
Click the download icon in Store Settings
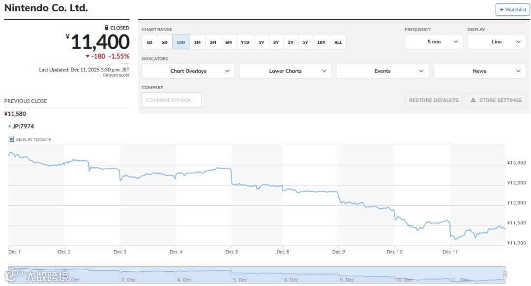coord(473,100)
